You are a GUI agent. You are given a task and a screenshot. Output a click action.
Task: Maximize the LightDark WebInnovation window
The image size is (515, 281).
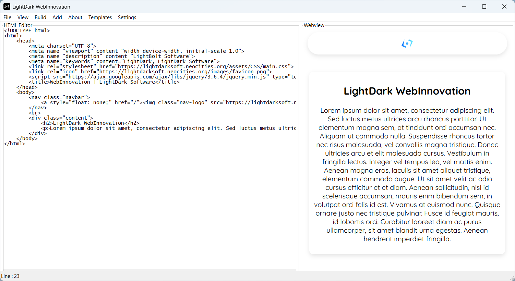click(x=484, y=7)
